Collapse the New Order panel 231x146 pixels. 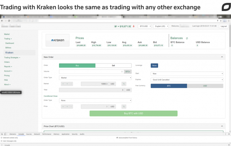pyautogui.click(x=222, y=57)
